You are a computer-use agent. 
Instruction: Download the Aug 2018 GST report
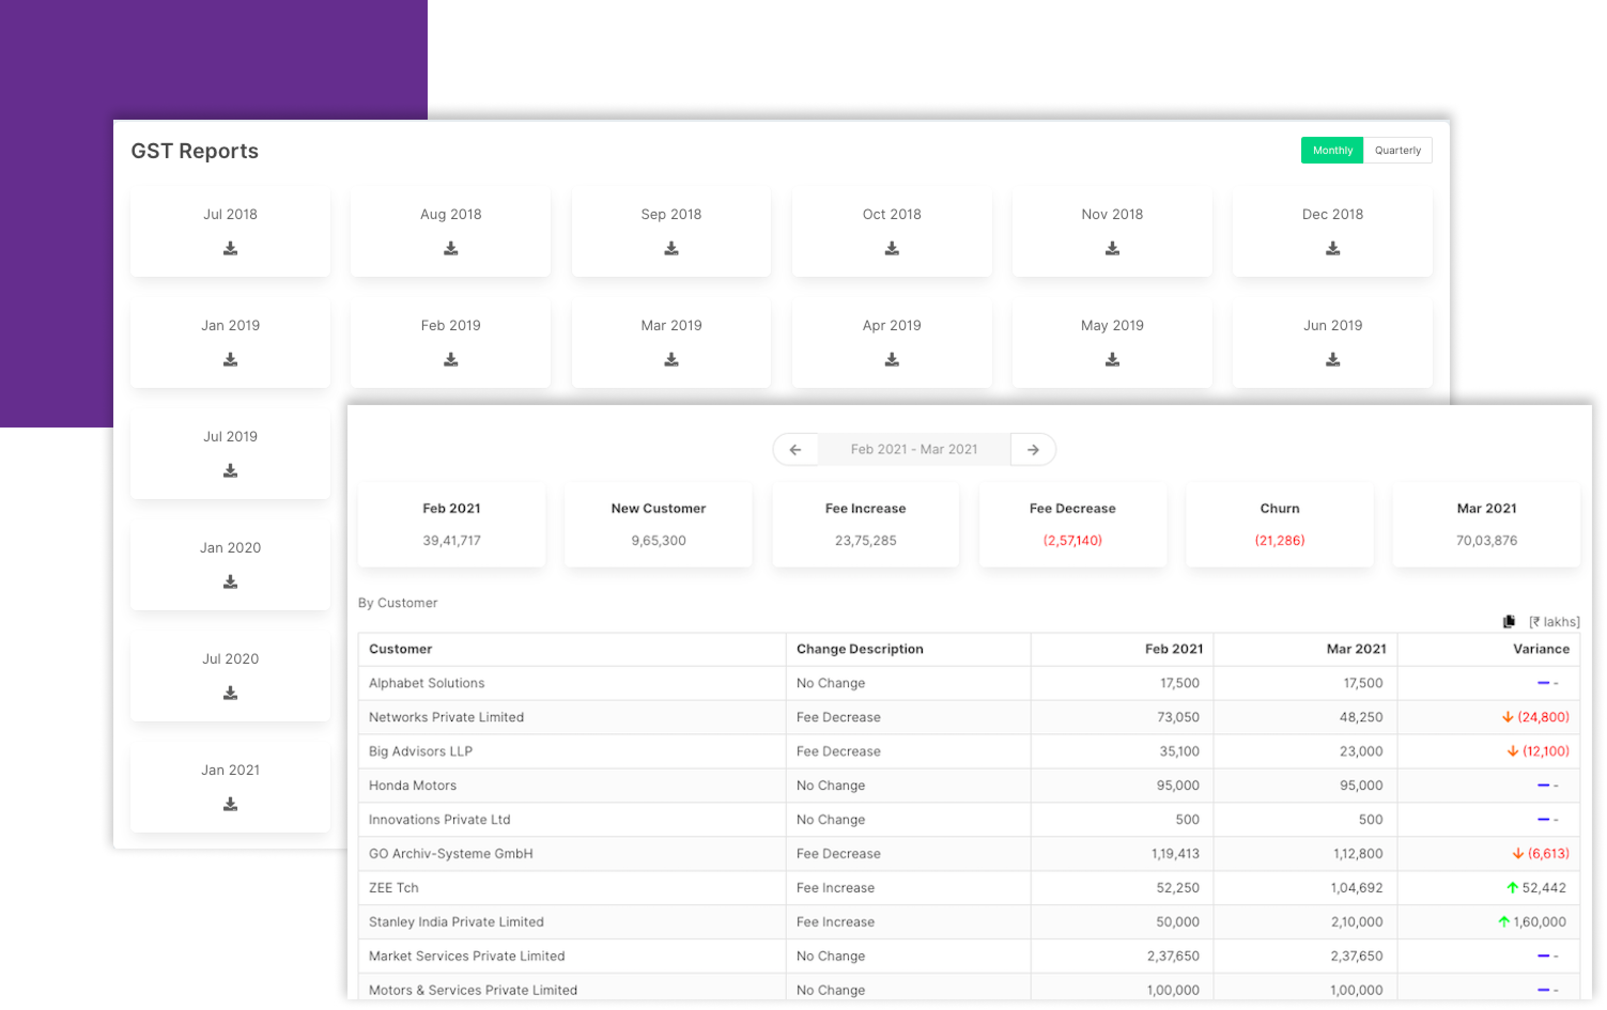[451, 249]
